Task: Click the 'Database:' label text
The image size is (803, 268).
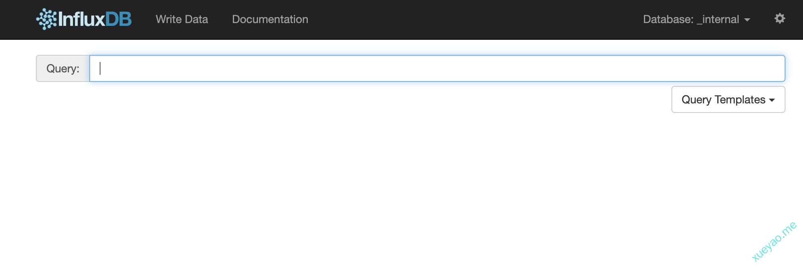Action: [x=668, y=19]
